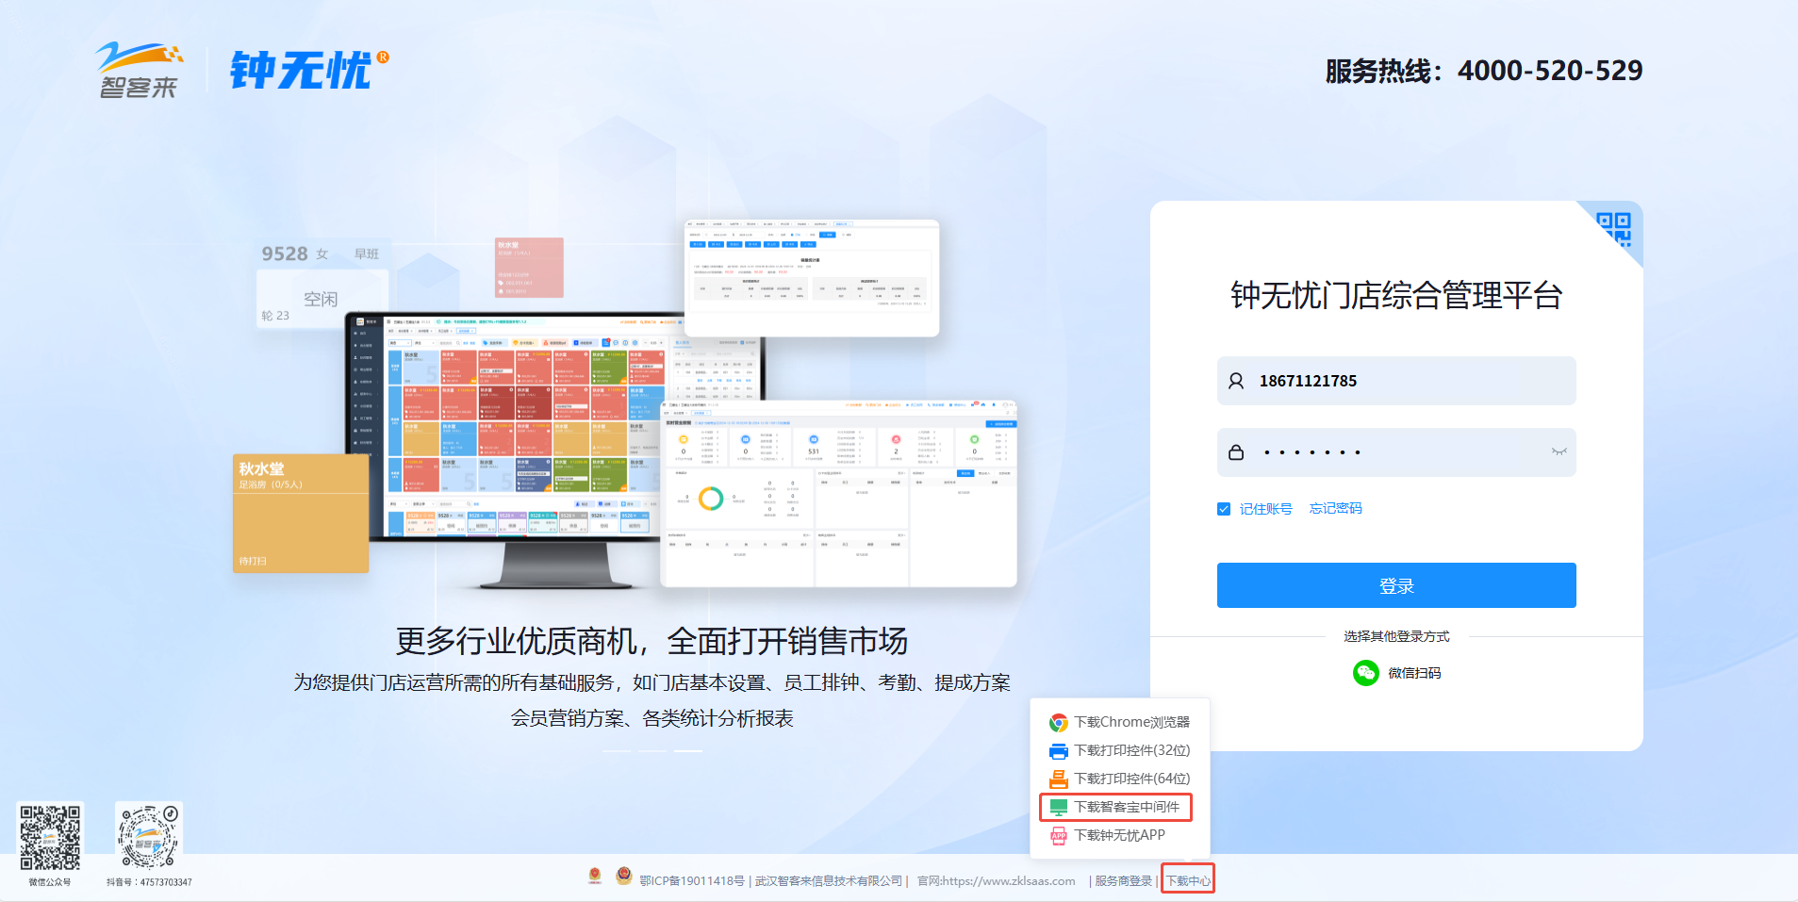Open the 下载中心 footer link
Screen dimensions: 1798x902
tap(1188, 881)
